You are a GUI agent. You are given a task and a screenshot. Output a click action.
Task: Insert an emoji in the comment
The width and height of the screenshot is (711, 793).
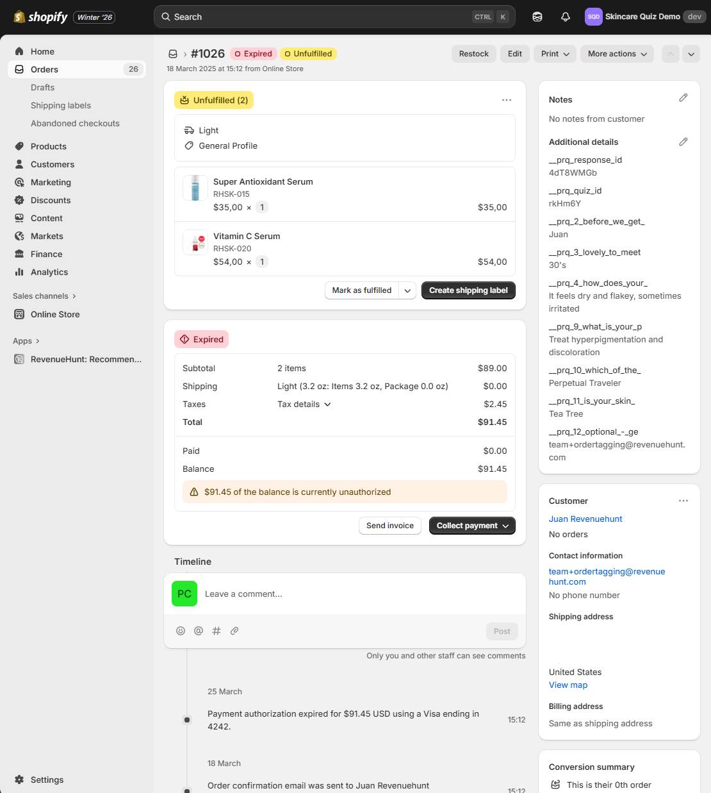(x=181, y=631)
